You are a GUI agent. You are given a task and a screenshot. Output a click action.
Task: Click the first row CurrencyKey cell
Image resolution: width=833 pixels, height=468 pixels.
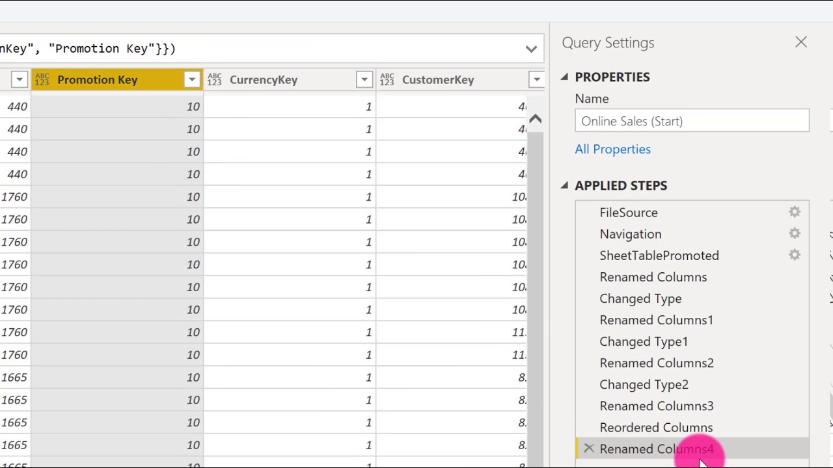point(290,107)
